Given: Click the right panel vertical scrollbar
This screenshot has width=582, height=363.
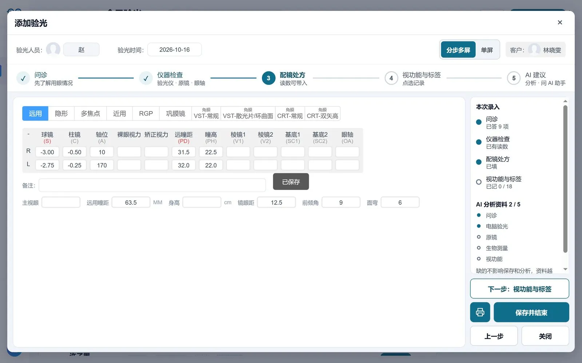Looking at the screenshot, I should pyautogui.click(x=565, y=179).
